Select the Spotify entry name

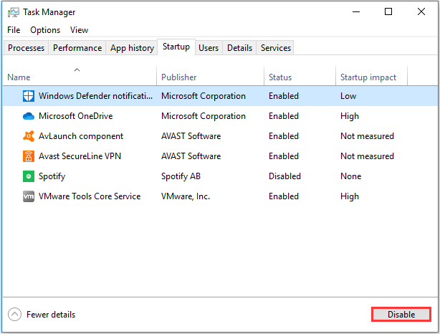tap(52, 176)
